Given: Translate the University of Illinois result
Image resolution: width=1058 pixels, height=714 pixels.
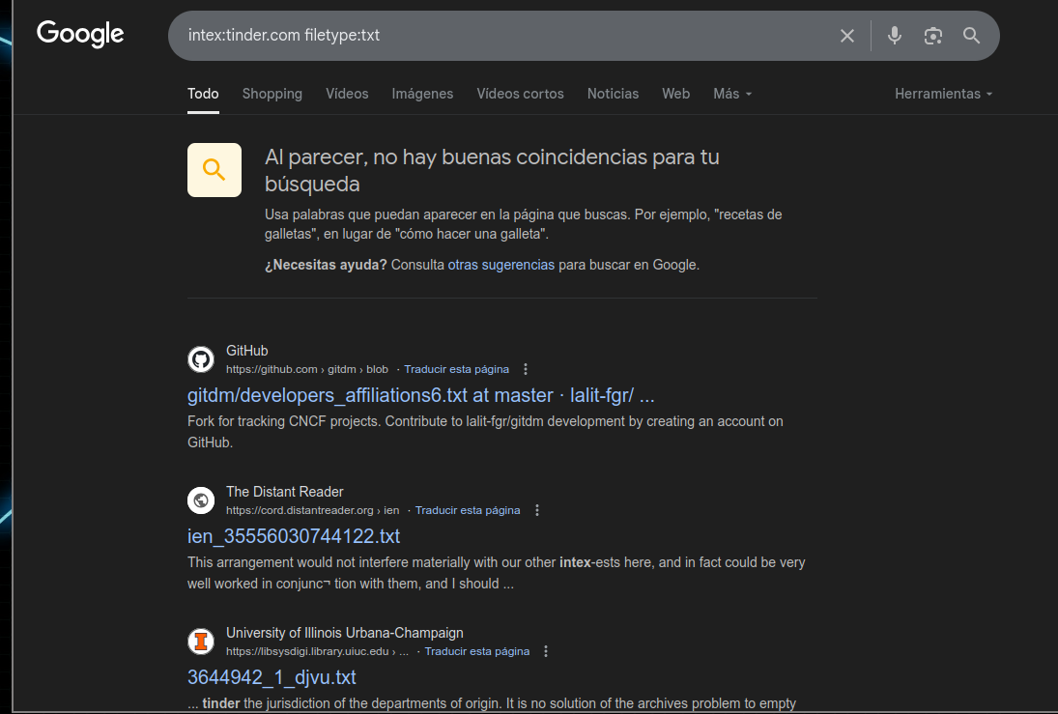Looking at the screenshot, I should coord(477,651).
